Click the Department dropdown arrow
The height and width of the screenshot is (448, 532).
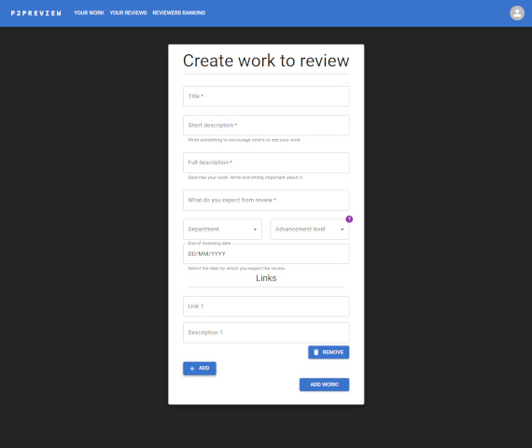tap(255, 230)
